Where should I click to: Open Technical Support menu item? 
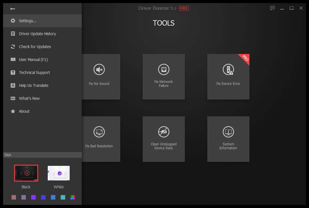34,73
